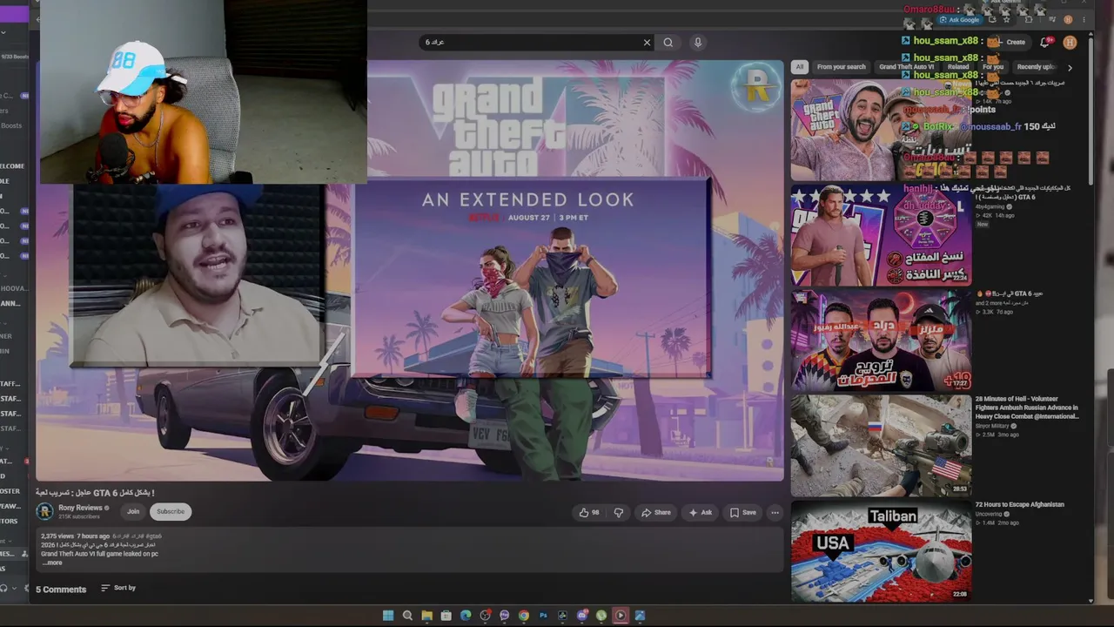The image size is (1114, 627).
Task: Open more actions three-dot menu under video
Action: 775,512
